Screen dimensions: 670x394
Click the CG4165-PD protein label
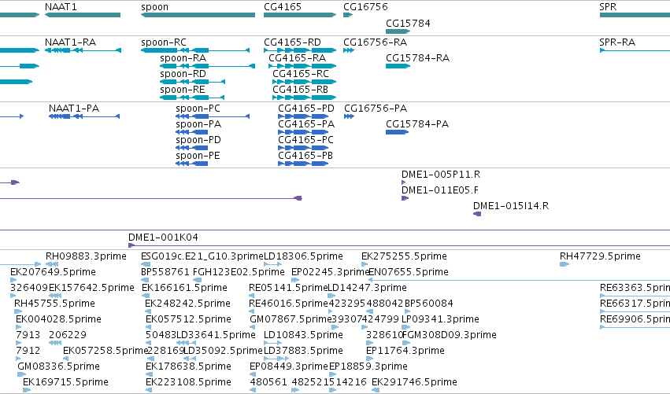pyautogui.click(x=306, y=109)
